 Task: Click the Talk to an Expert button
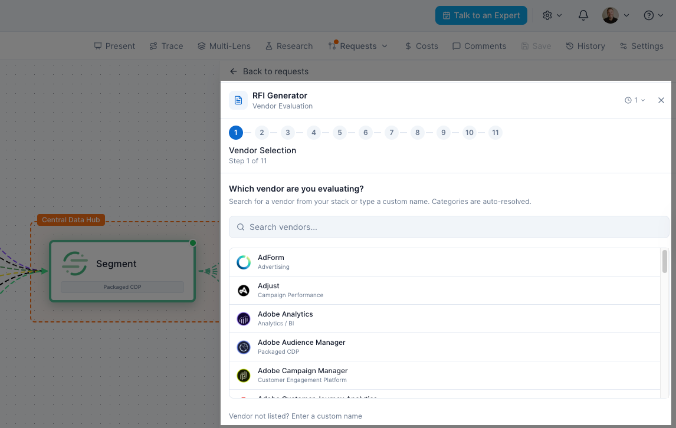point(481,15)
